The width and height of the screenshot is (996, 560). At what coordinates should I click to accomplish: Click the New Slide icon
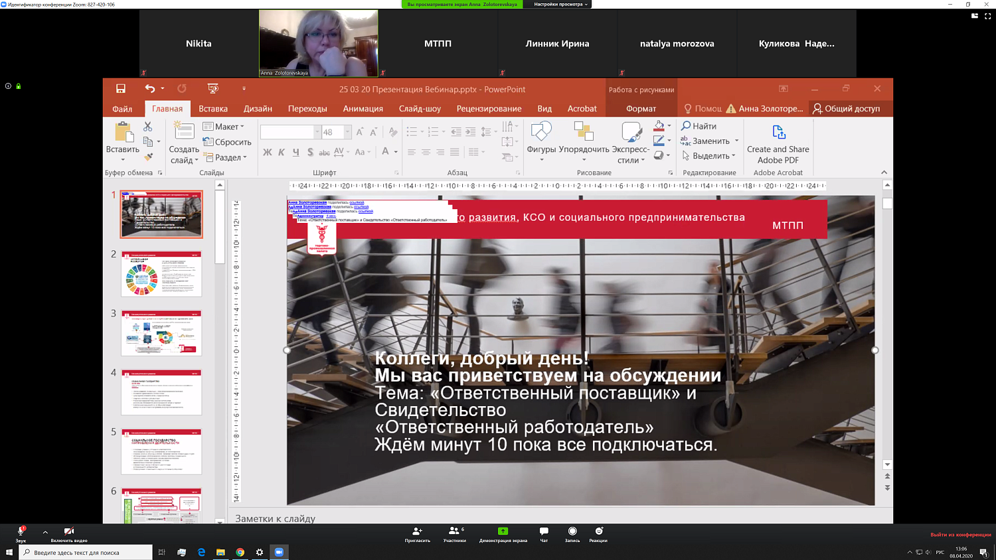(183, 131)
